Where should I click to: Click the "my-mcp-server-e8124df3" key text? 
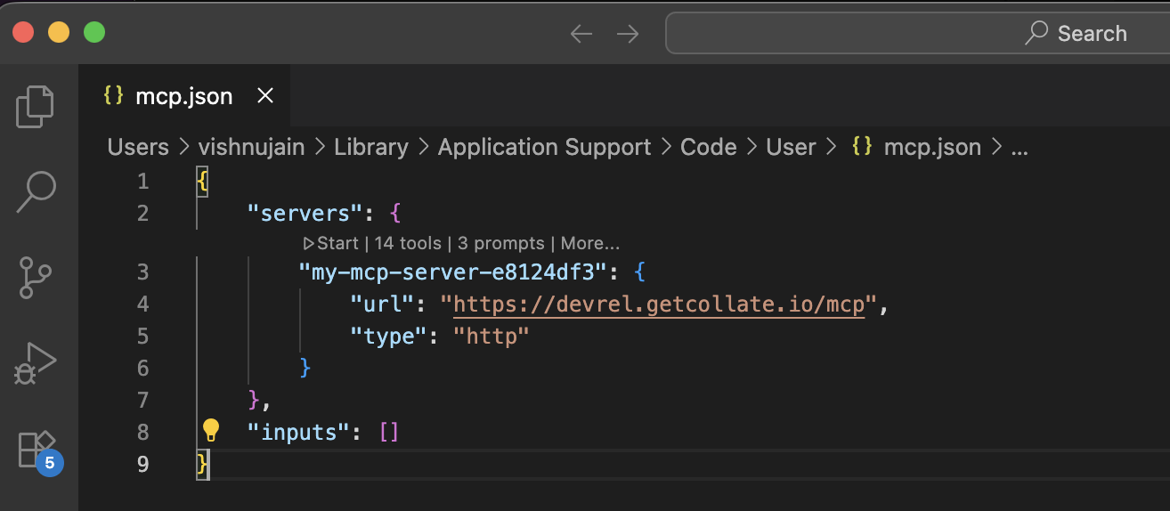click(x=453, y=272)
